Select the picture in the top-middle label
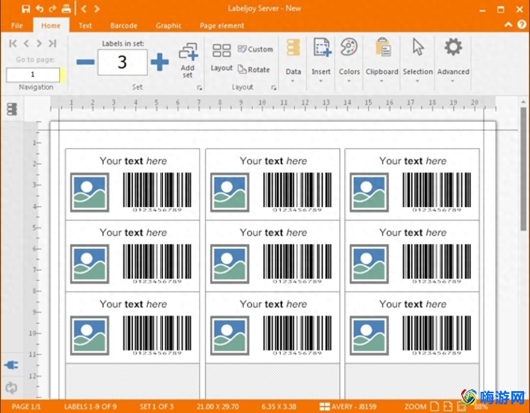Viewport: 530px width, 413px height. click(229, 193)
